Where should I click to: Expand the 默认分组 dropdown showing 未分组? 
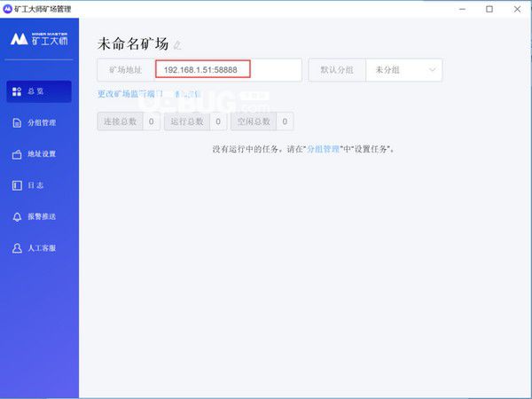click(404, 70)
